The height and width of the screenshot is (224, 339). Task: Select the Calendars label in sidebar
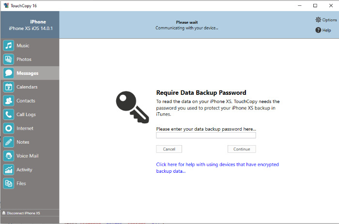tap(27, 87)
